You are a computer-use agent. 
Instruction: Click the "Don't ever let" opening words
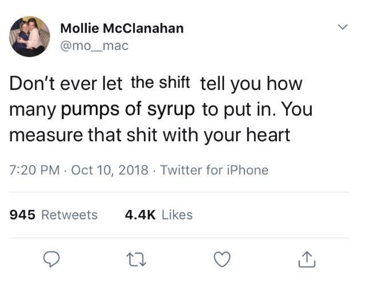[66, 84]
